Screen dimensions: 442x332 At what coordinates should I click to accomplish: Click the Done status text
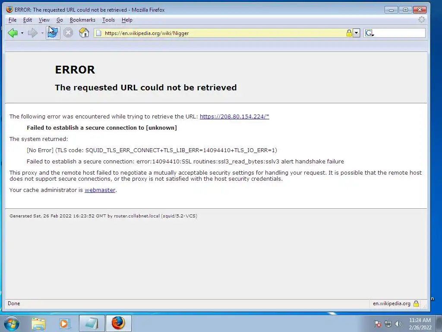click(x=14, y=303)
